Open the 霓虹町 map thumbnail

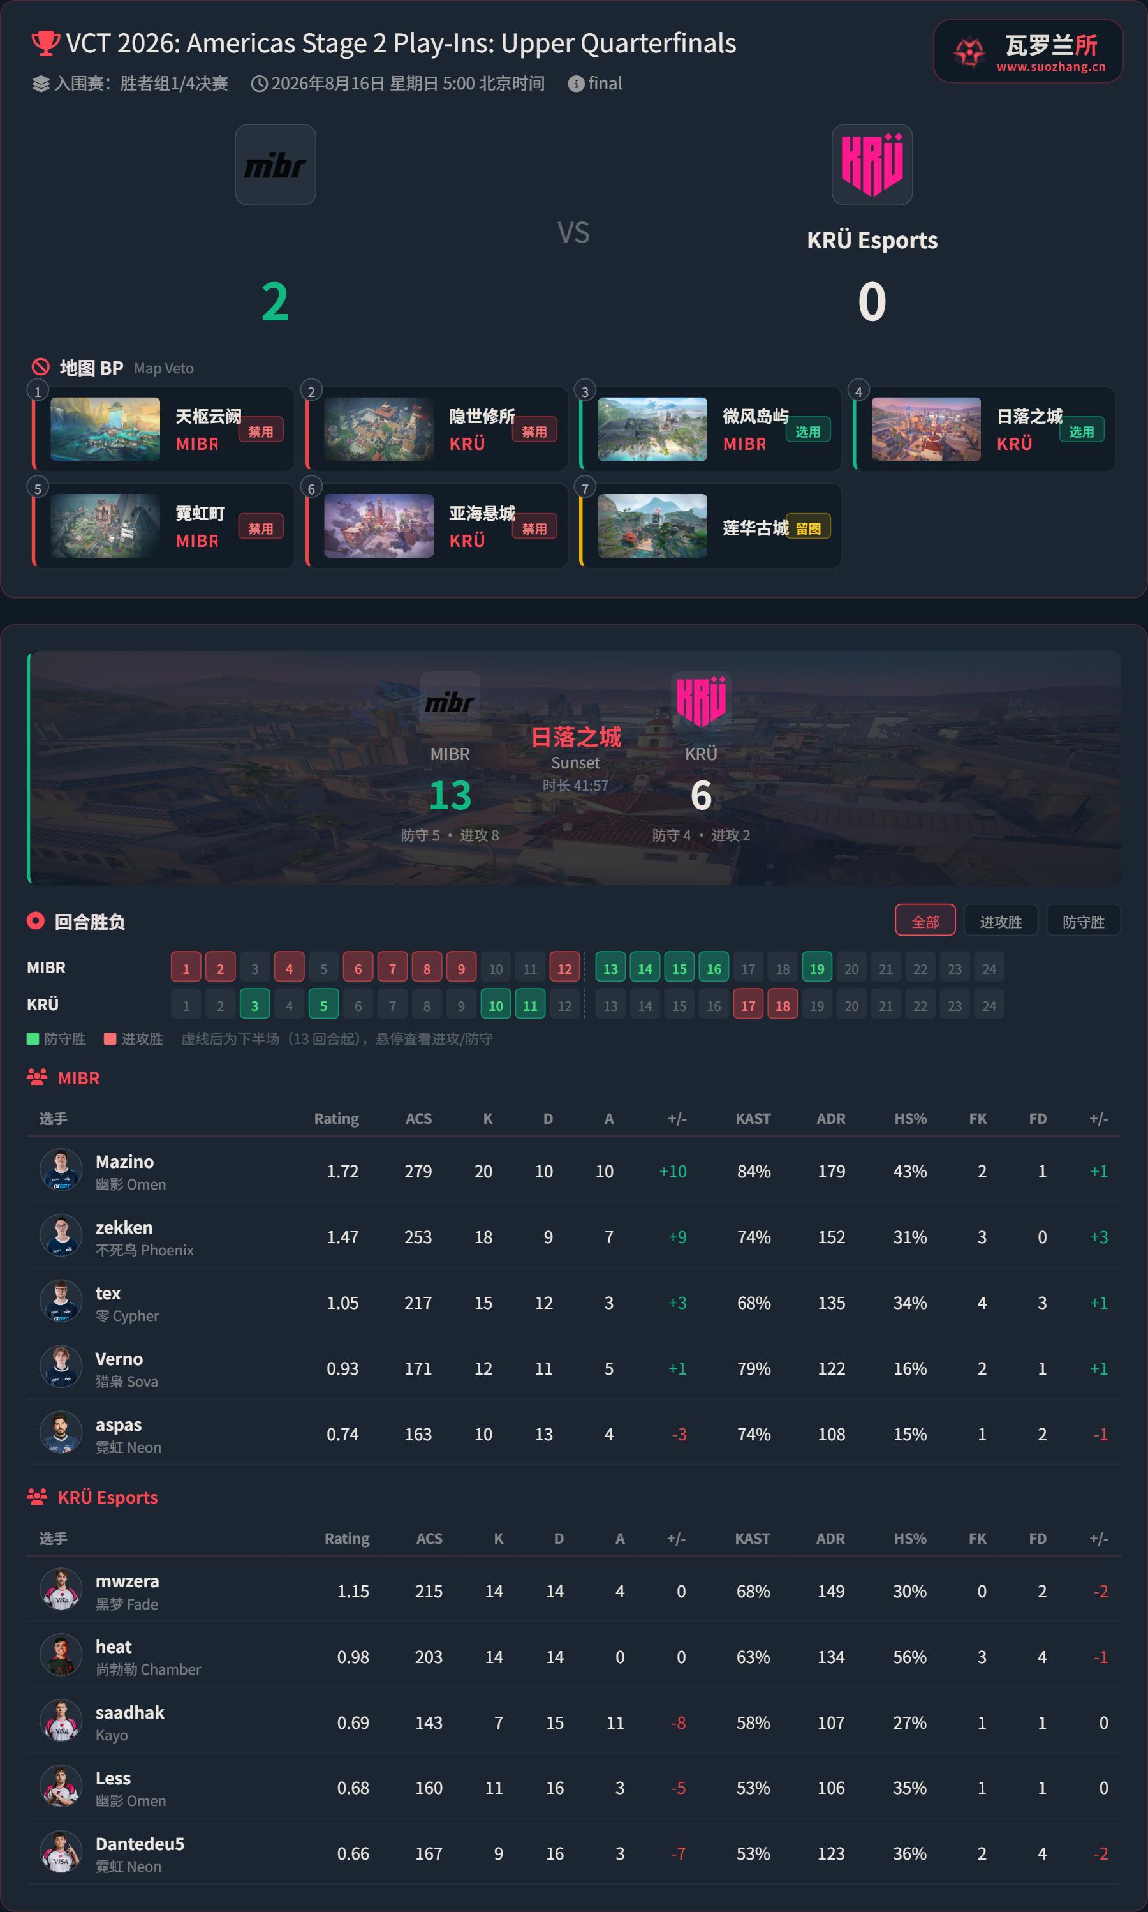[x=105, y=527]
